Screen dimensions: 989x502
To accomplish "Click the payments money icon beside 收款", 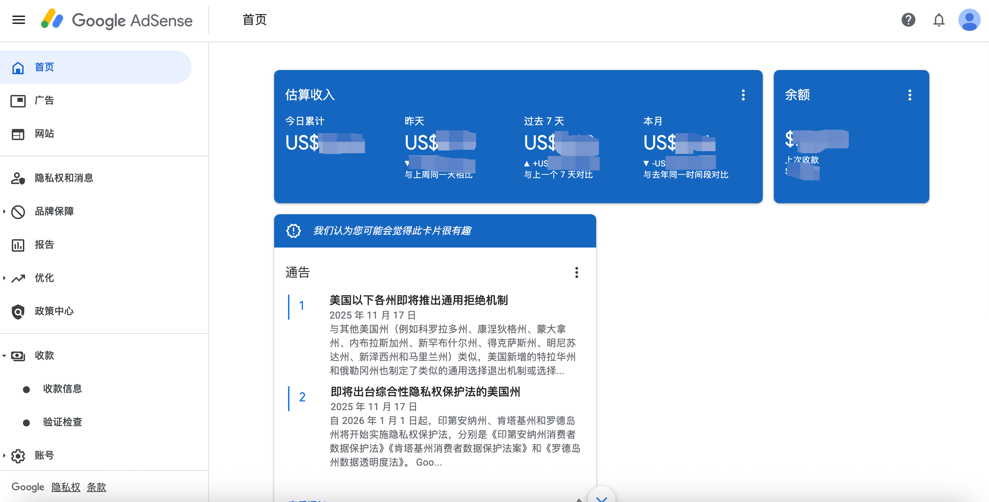I will coord(18,356).
